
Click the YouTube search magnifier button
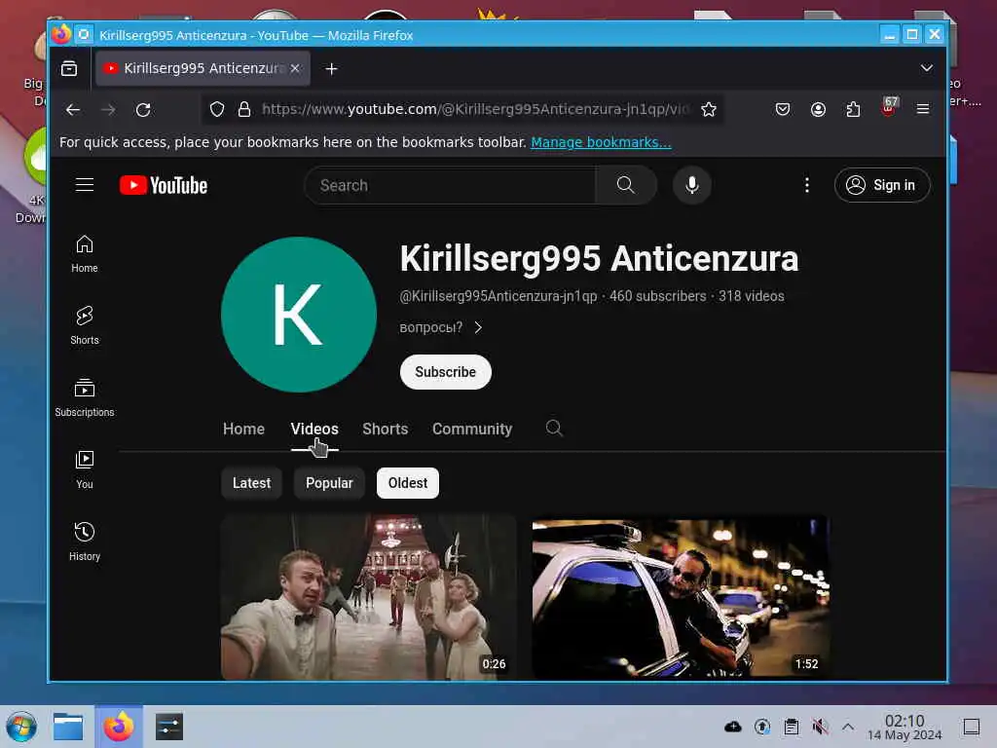click(626, 185)
